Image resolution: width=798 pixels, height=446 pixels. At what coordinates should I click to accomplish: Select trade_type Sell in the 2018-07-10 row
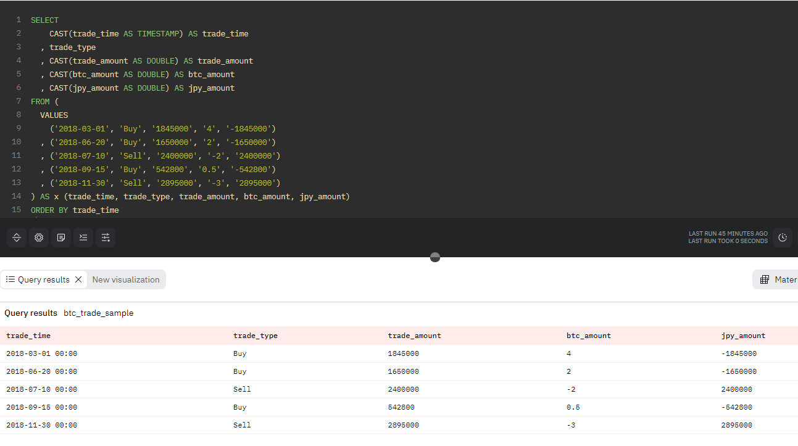coord(243,389)
